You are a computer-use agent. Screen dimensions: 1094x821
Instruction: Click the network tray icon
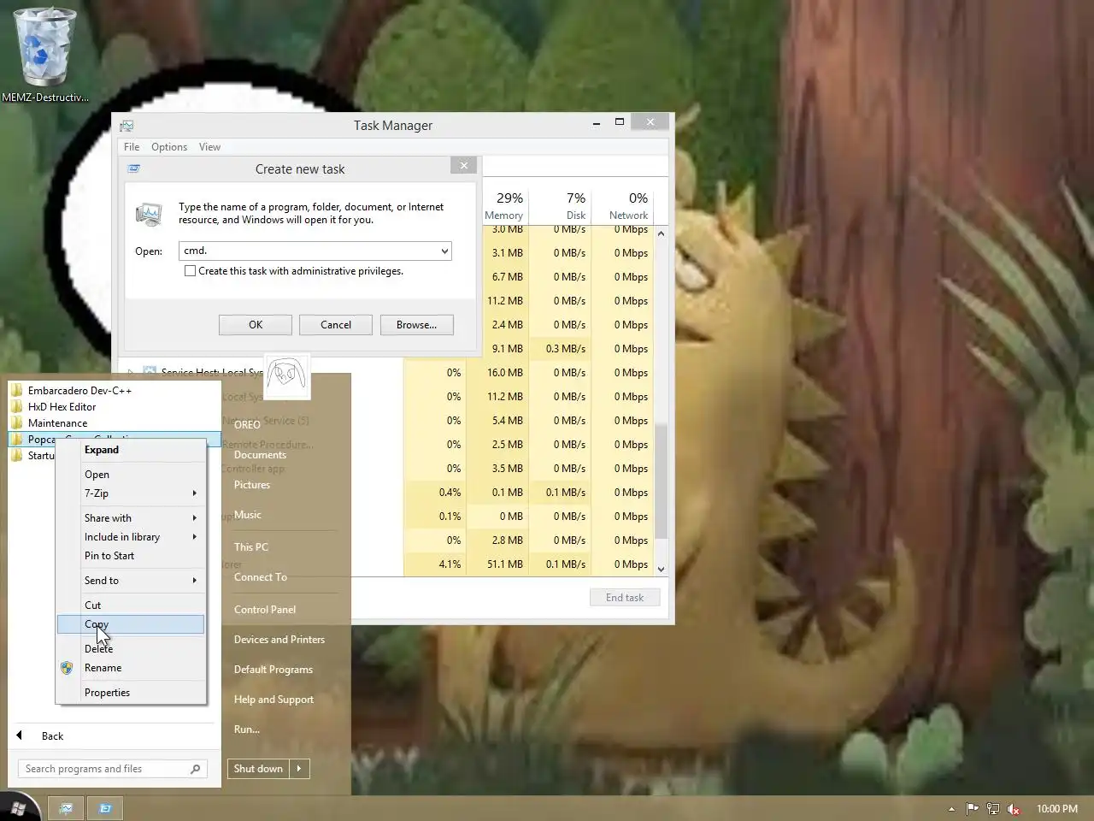click(x=993, y=809)
